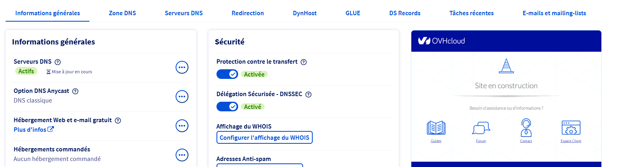
Task: Click the help icon by Hébergement Web et e-mail gratuit
Action: (118, 120)
